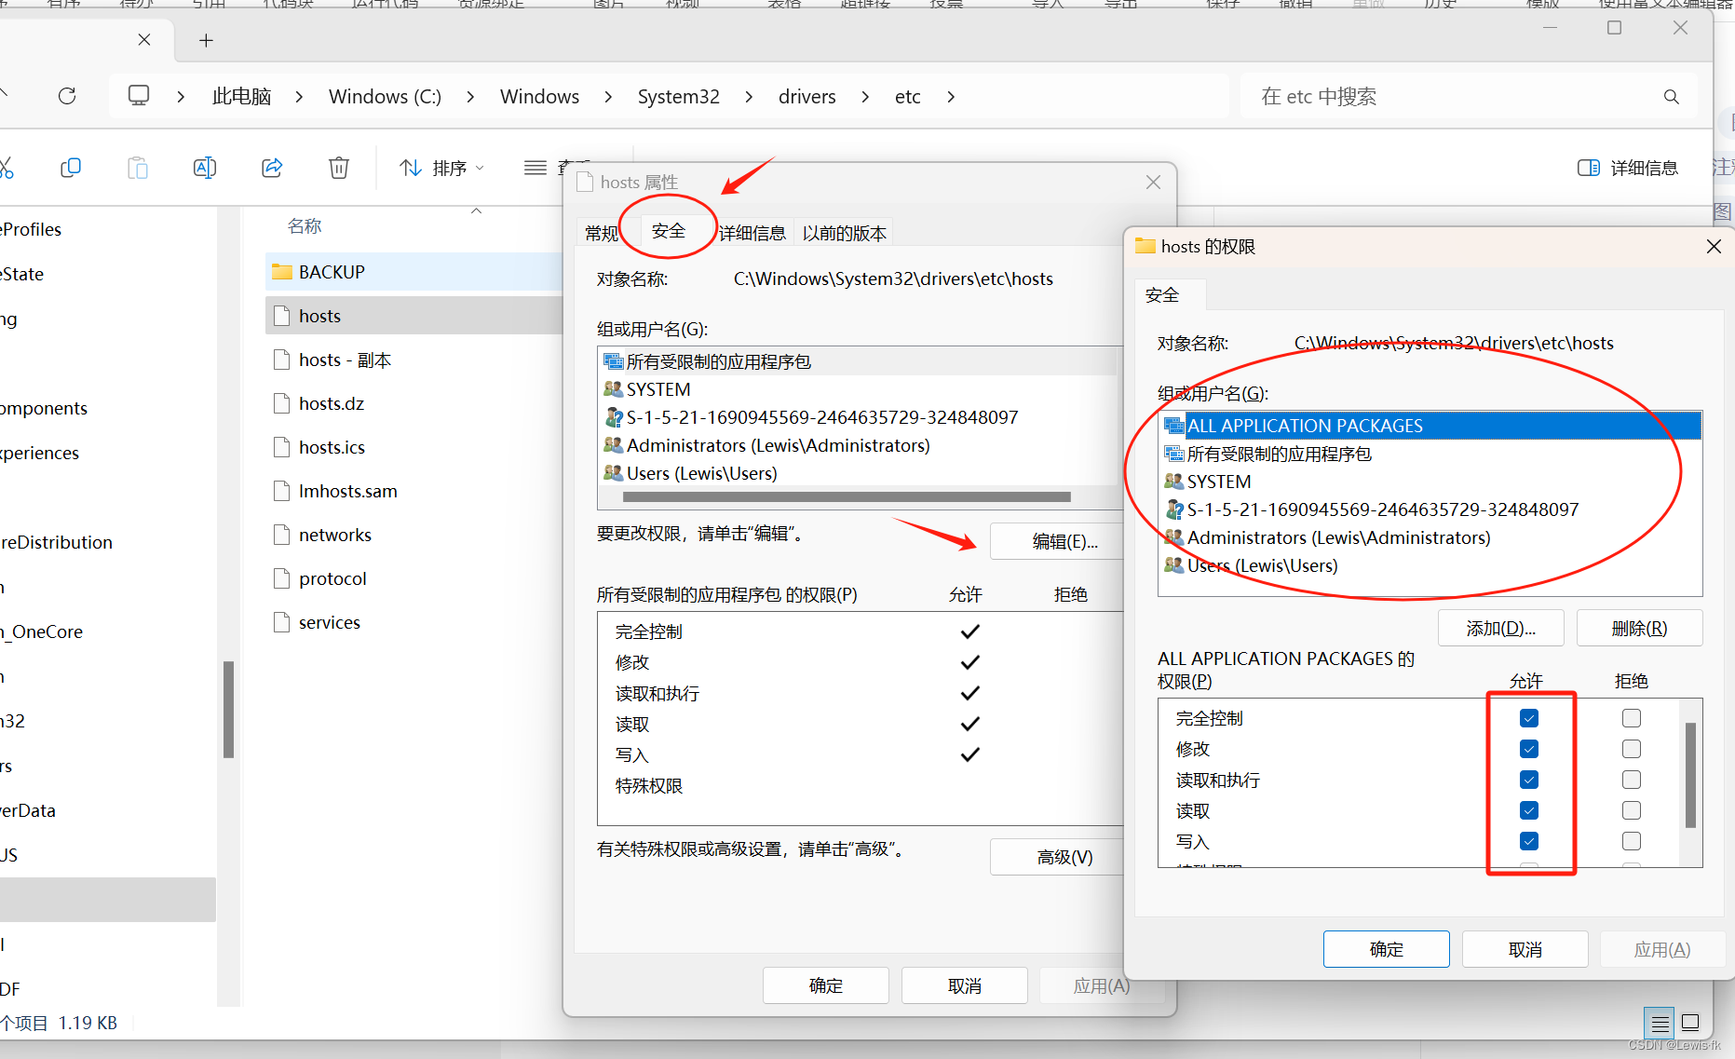Image resolution: width=1735 pixels, height=1059 pixels.
Task: Expand chevron after drivers breadcrumb
Action: [x=865, y=97]
